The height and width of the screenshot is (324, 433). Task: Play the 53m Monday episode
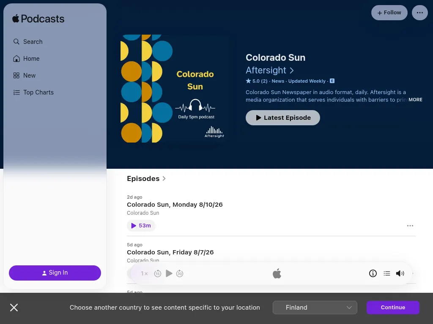click(141, 226)
